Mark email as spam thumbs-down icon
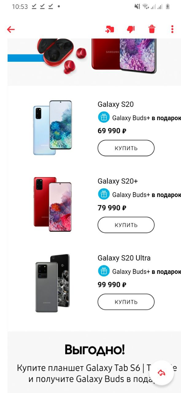This screenshot has width=181, height=393. (x=131, y=29)
